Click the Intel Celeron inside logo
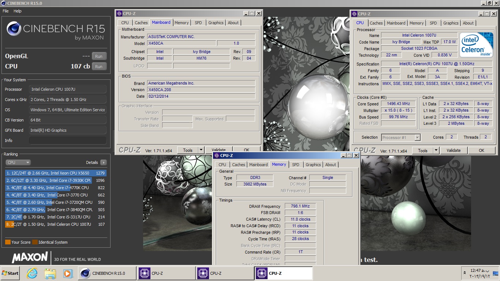 click(476, 45)
